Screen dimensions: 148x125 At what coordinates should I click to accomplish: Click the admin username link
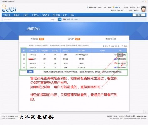point(91,7)
